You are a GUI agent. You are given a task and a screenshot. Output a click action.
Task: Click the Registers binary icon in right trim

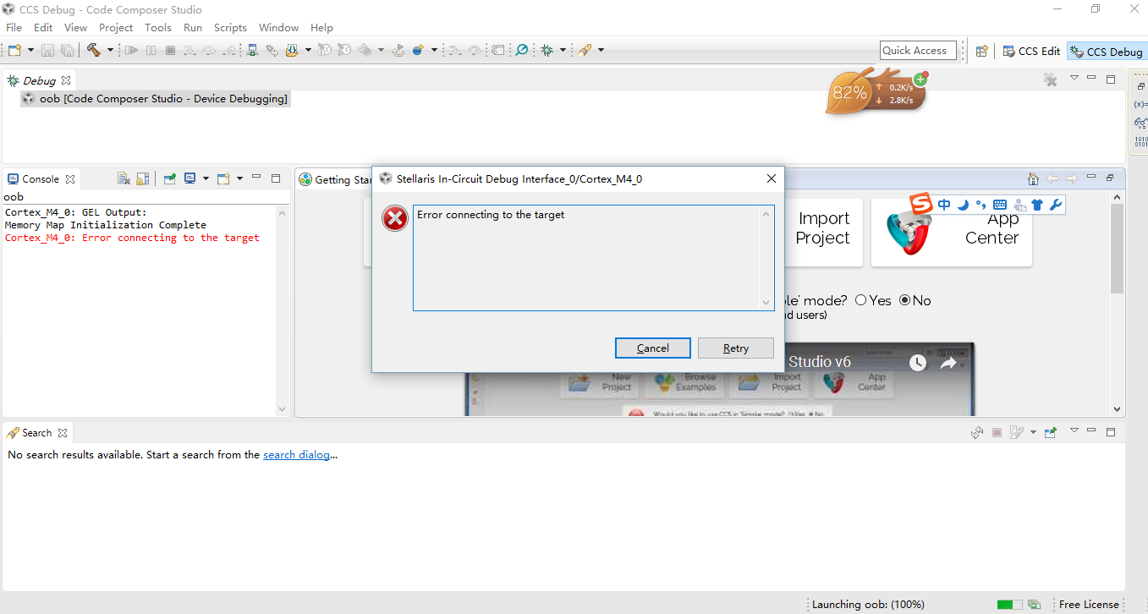coord(1140,141)
